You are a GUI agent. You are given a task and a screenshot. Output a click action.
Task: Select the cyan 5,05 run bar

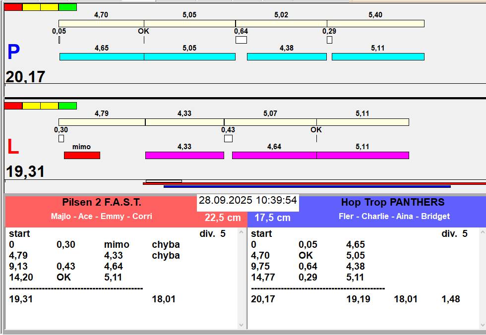tap(189, 56)
